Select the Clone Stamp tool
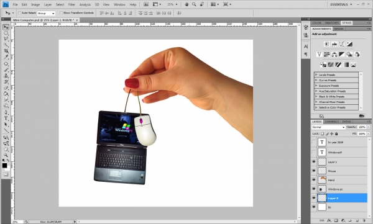 tap(6, 76)
